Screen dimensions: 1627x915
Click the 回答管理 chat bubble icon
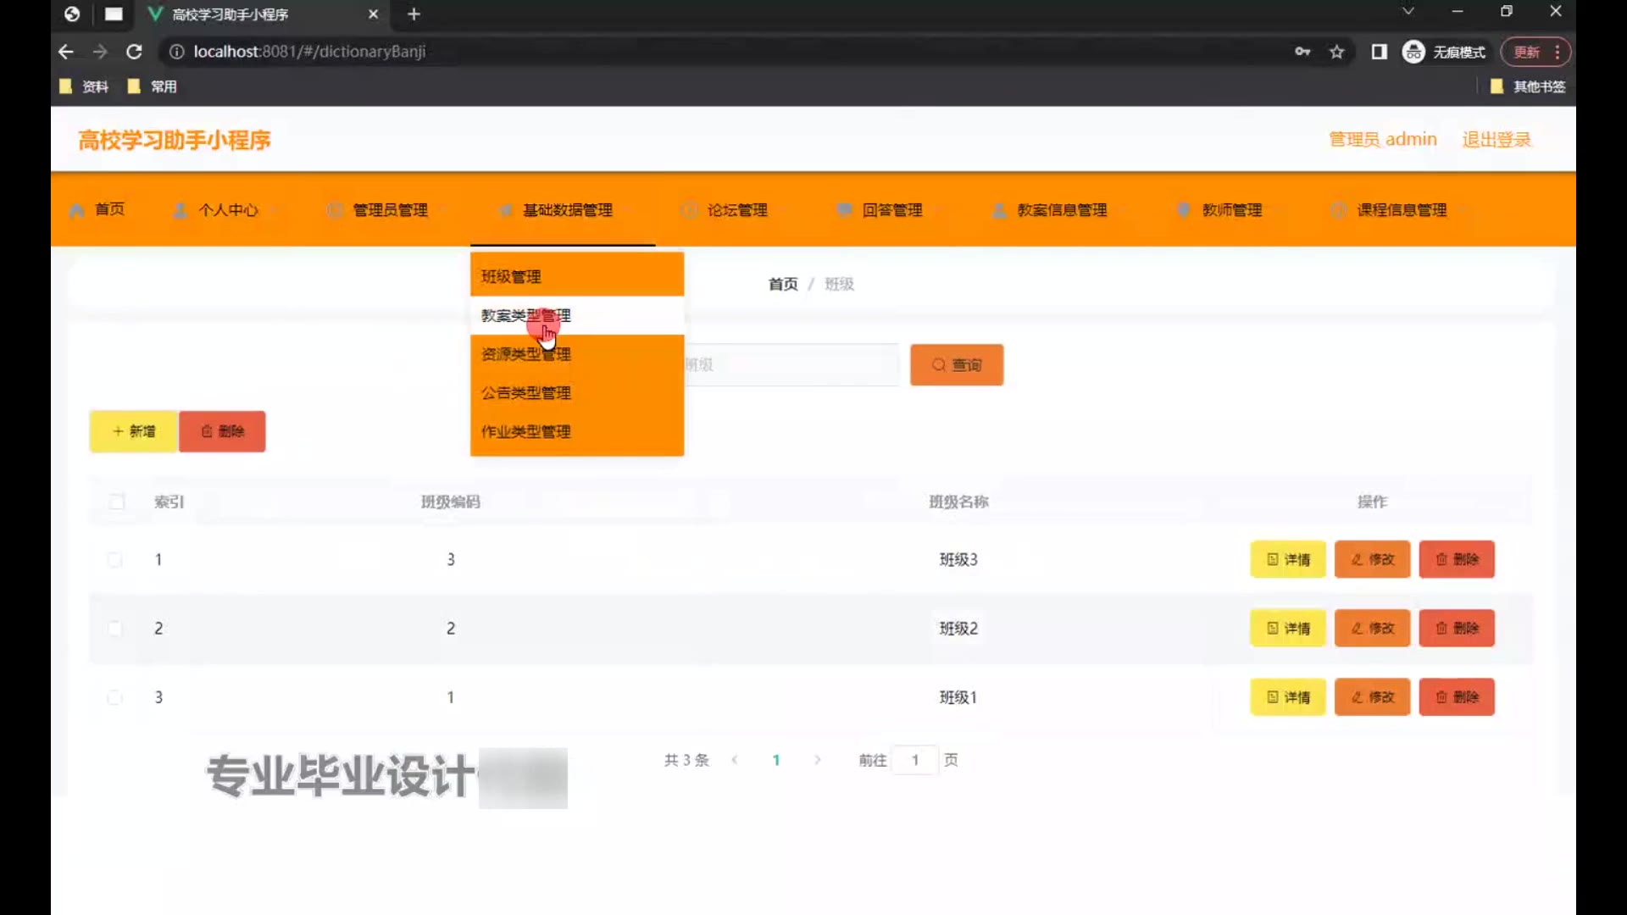(844, 210)
